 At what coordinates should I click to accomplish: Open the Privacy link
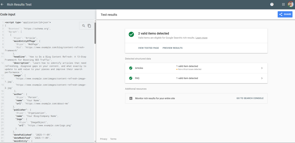(x=103, y=139)
